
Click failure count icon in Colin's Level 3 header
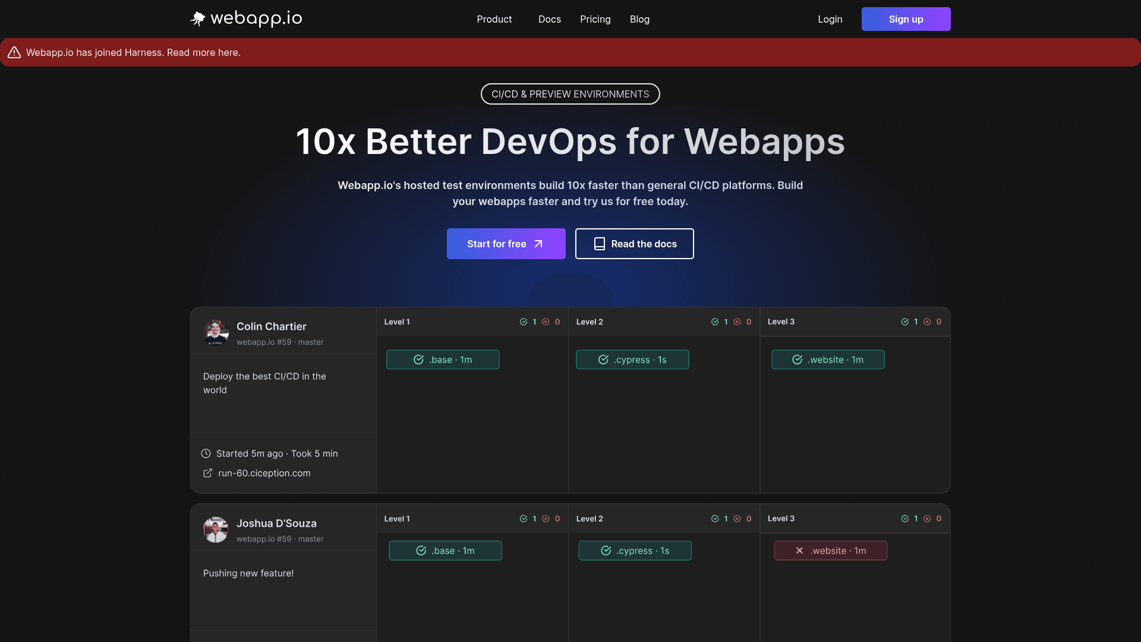tap(927, 322)
